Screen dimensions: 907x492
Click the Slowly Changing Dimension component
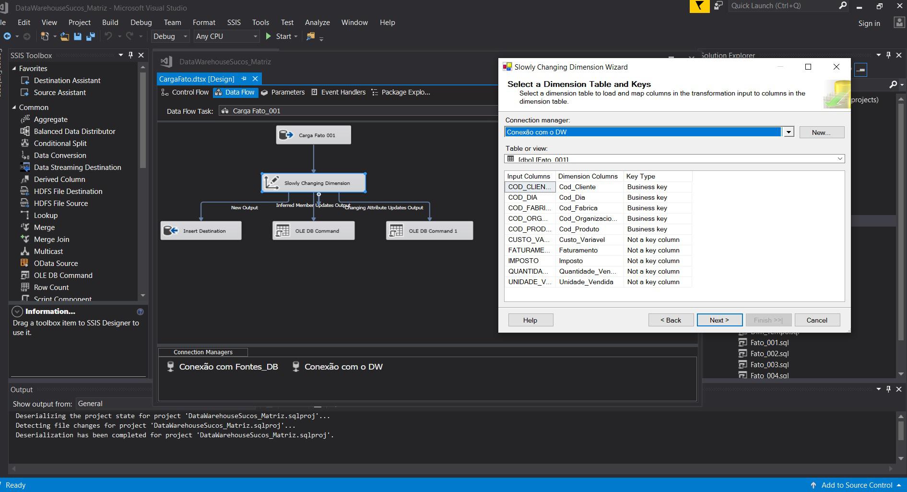314,183
